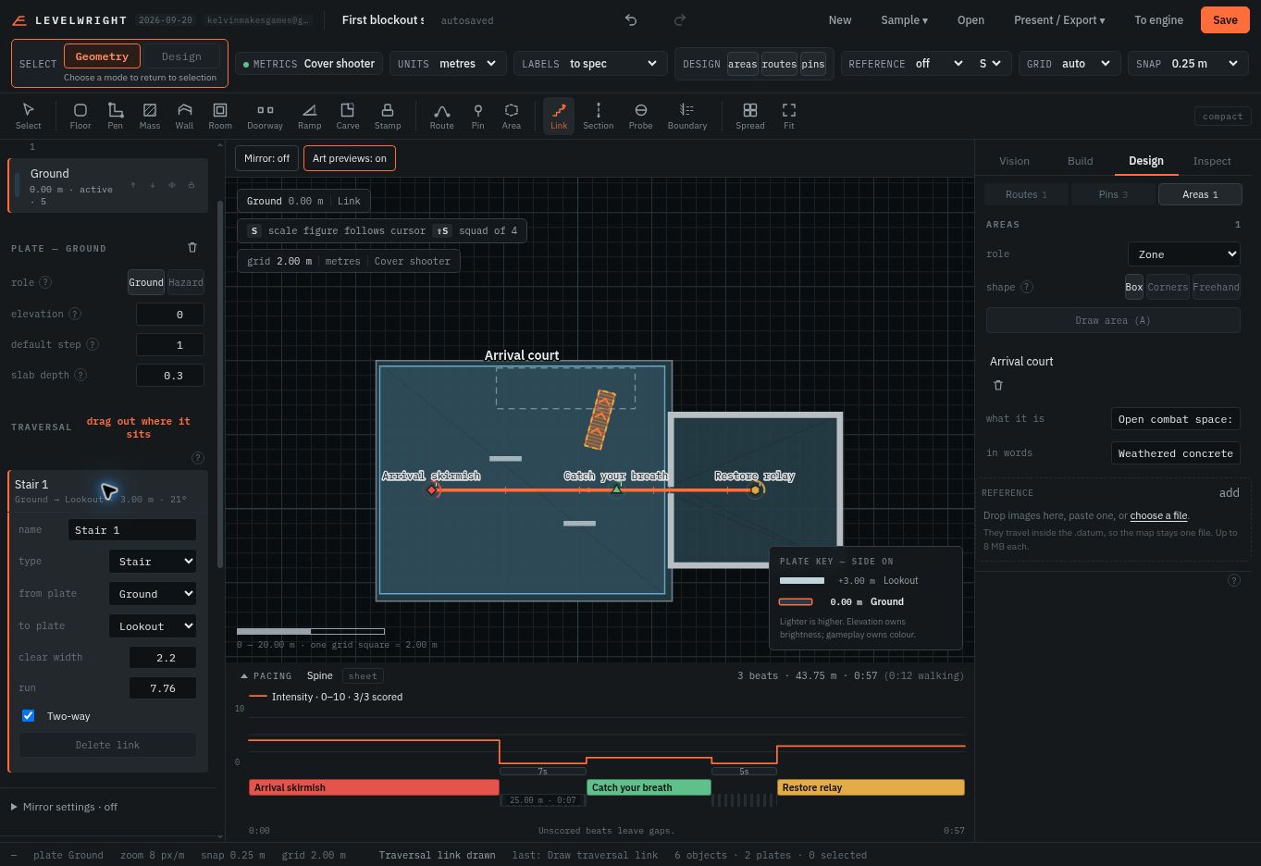Click the choose a file link
The image size is (1261, 866).
click(1158, 515)
